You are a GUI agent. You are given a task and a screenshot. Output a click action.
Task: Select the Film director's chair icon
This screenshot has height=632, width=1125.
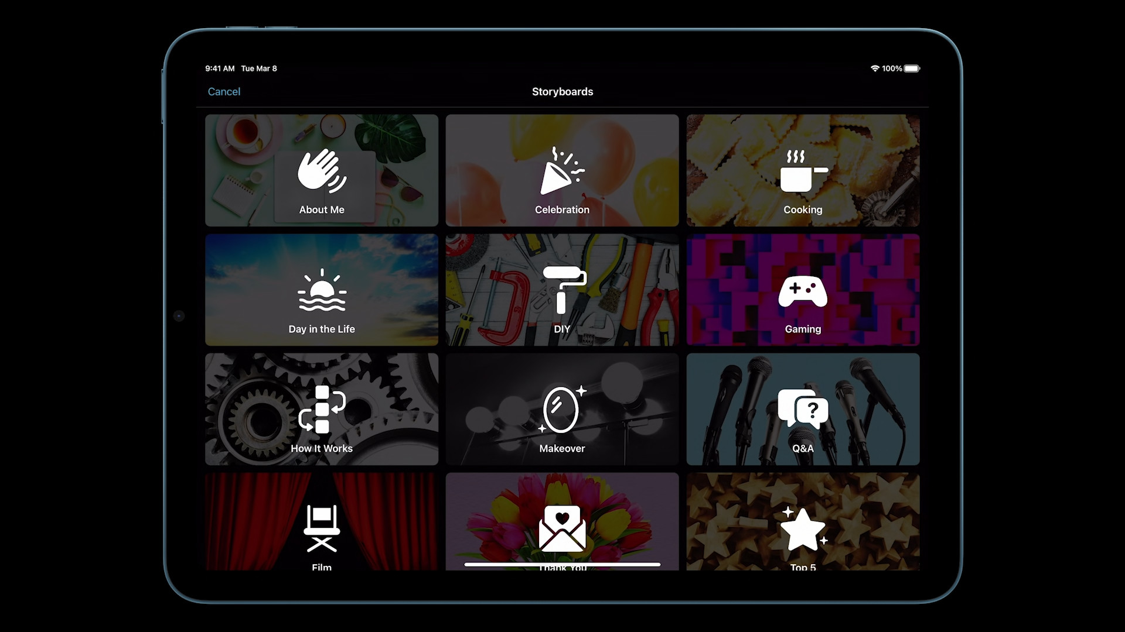click(321, 530)
